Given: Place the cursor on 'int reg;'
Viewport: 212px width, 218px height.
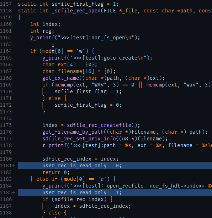Looking at the screenshot, I should (42, 31).
